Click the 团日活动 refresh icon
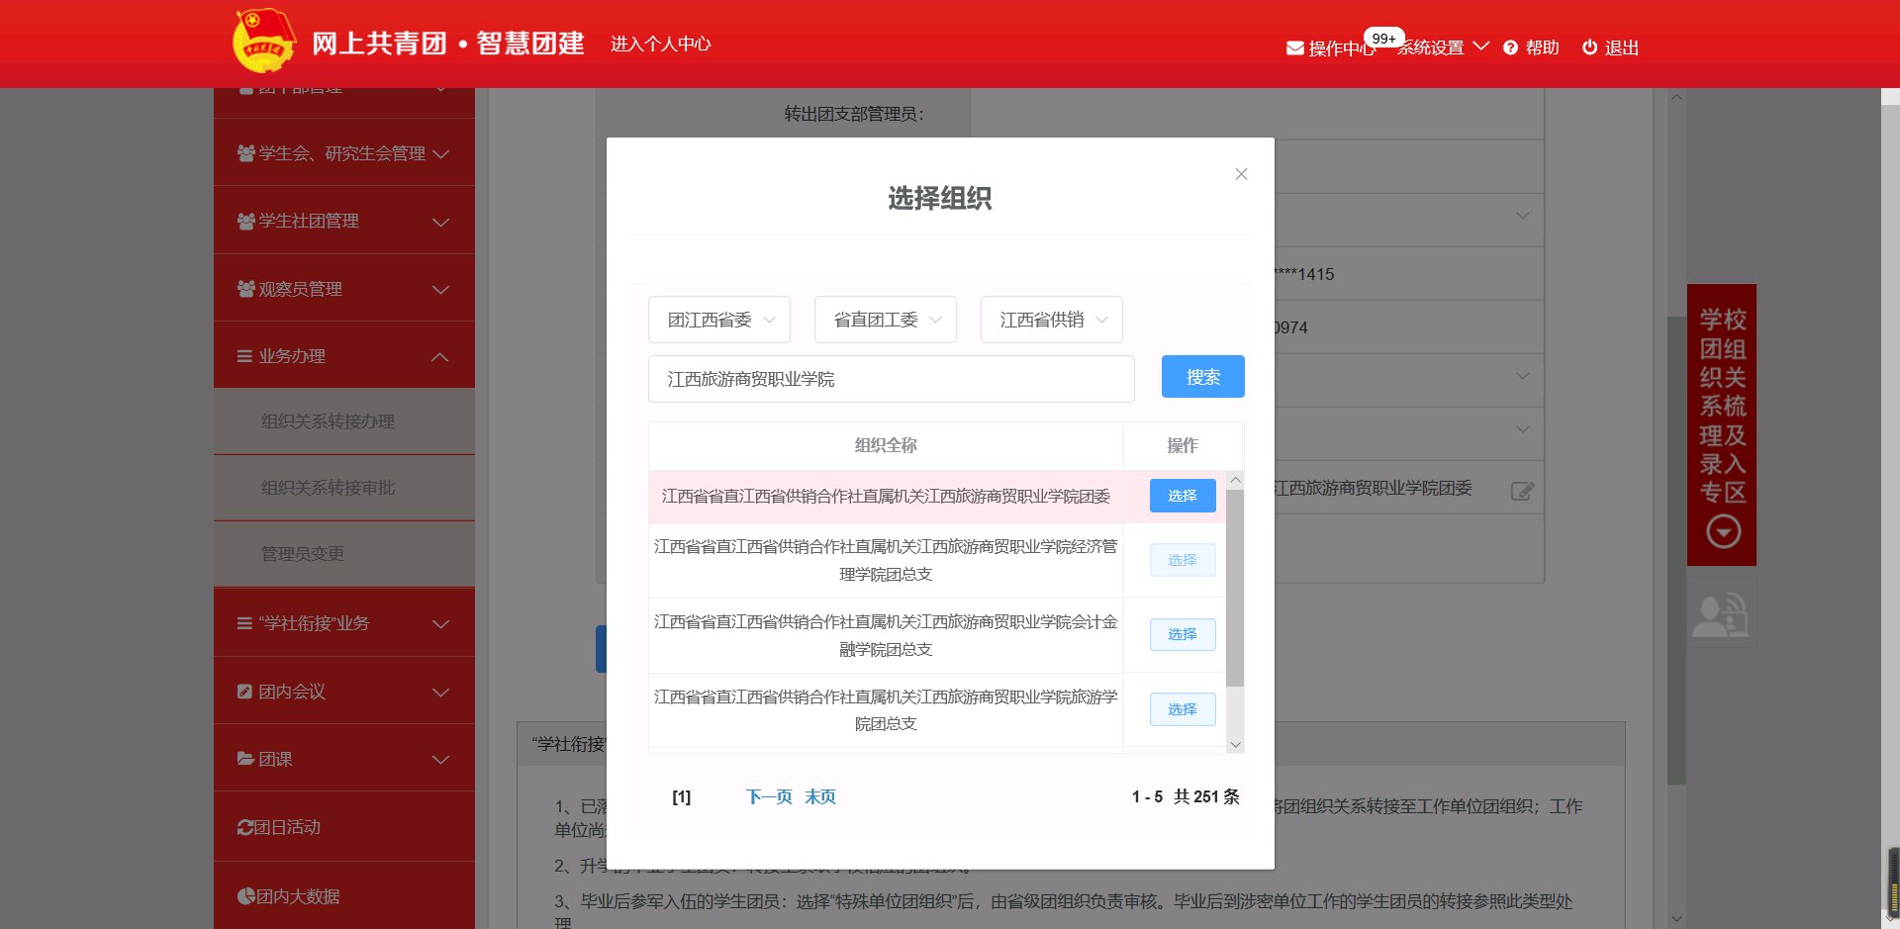This screenshot has height=929, width=1900. pyautogui.click(x=245, y=827)
